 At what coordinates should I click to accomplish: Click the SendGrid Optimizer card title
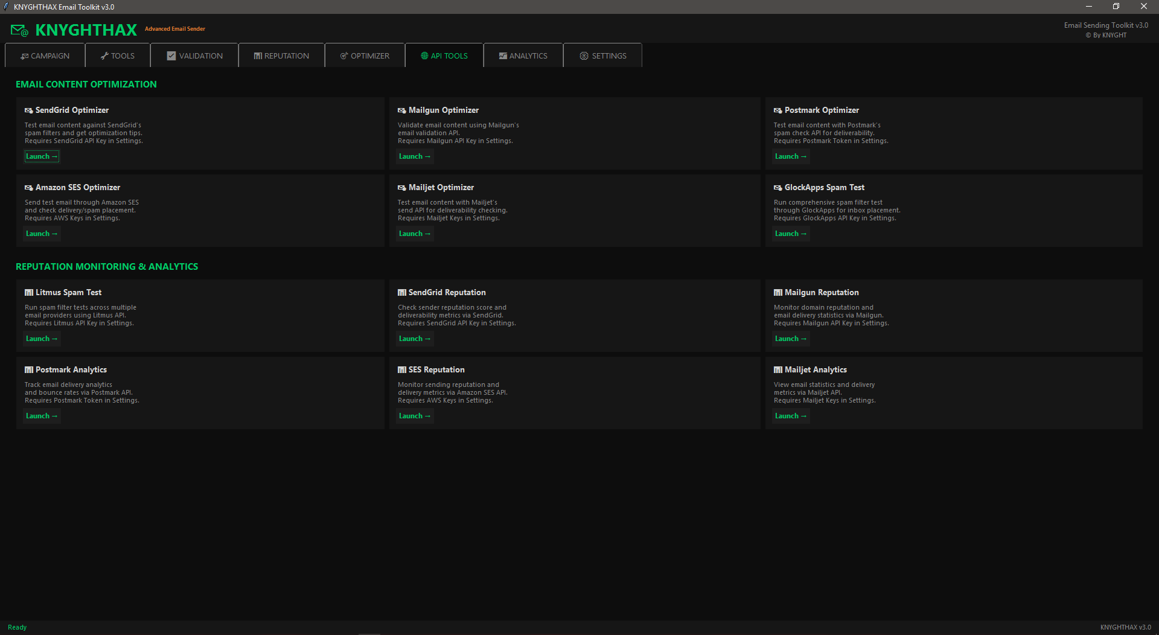[72, 110]
